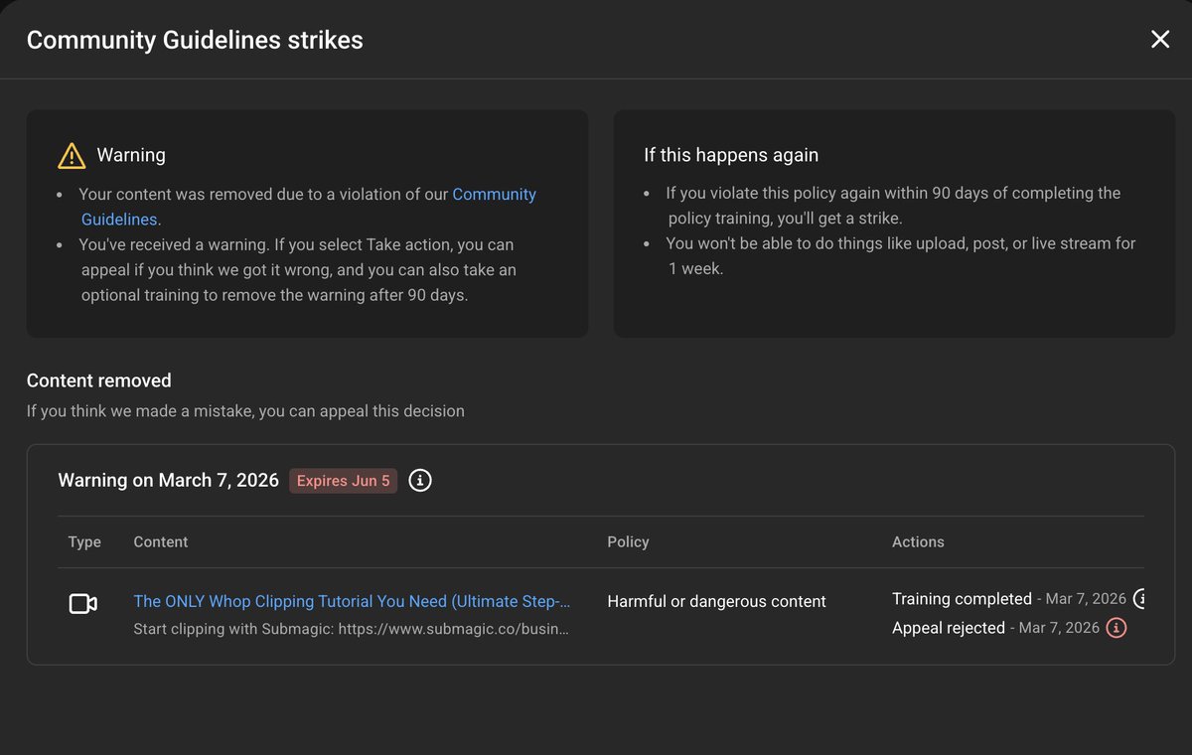Open the Whop Clipping Tutorial video link
The width and height of the screenshot is (1192, 755).
pos(352,601)
